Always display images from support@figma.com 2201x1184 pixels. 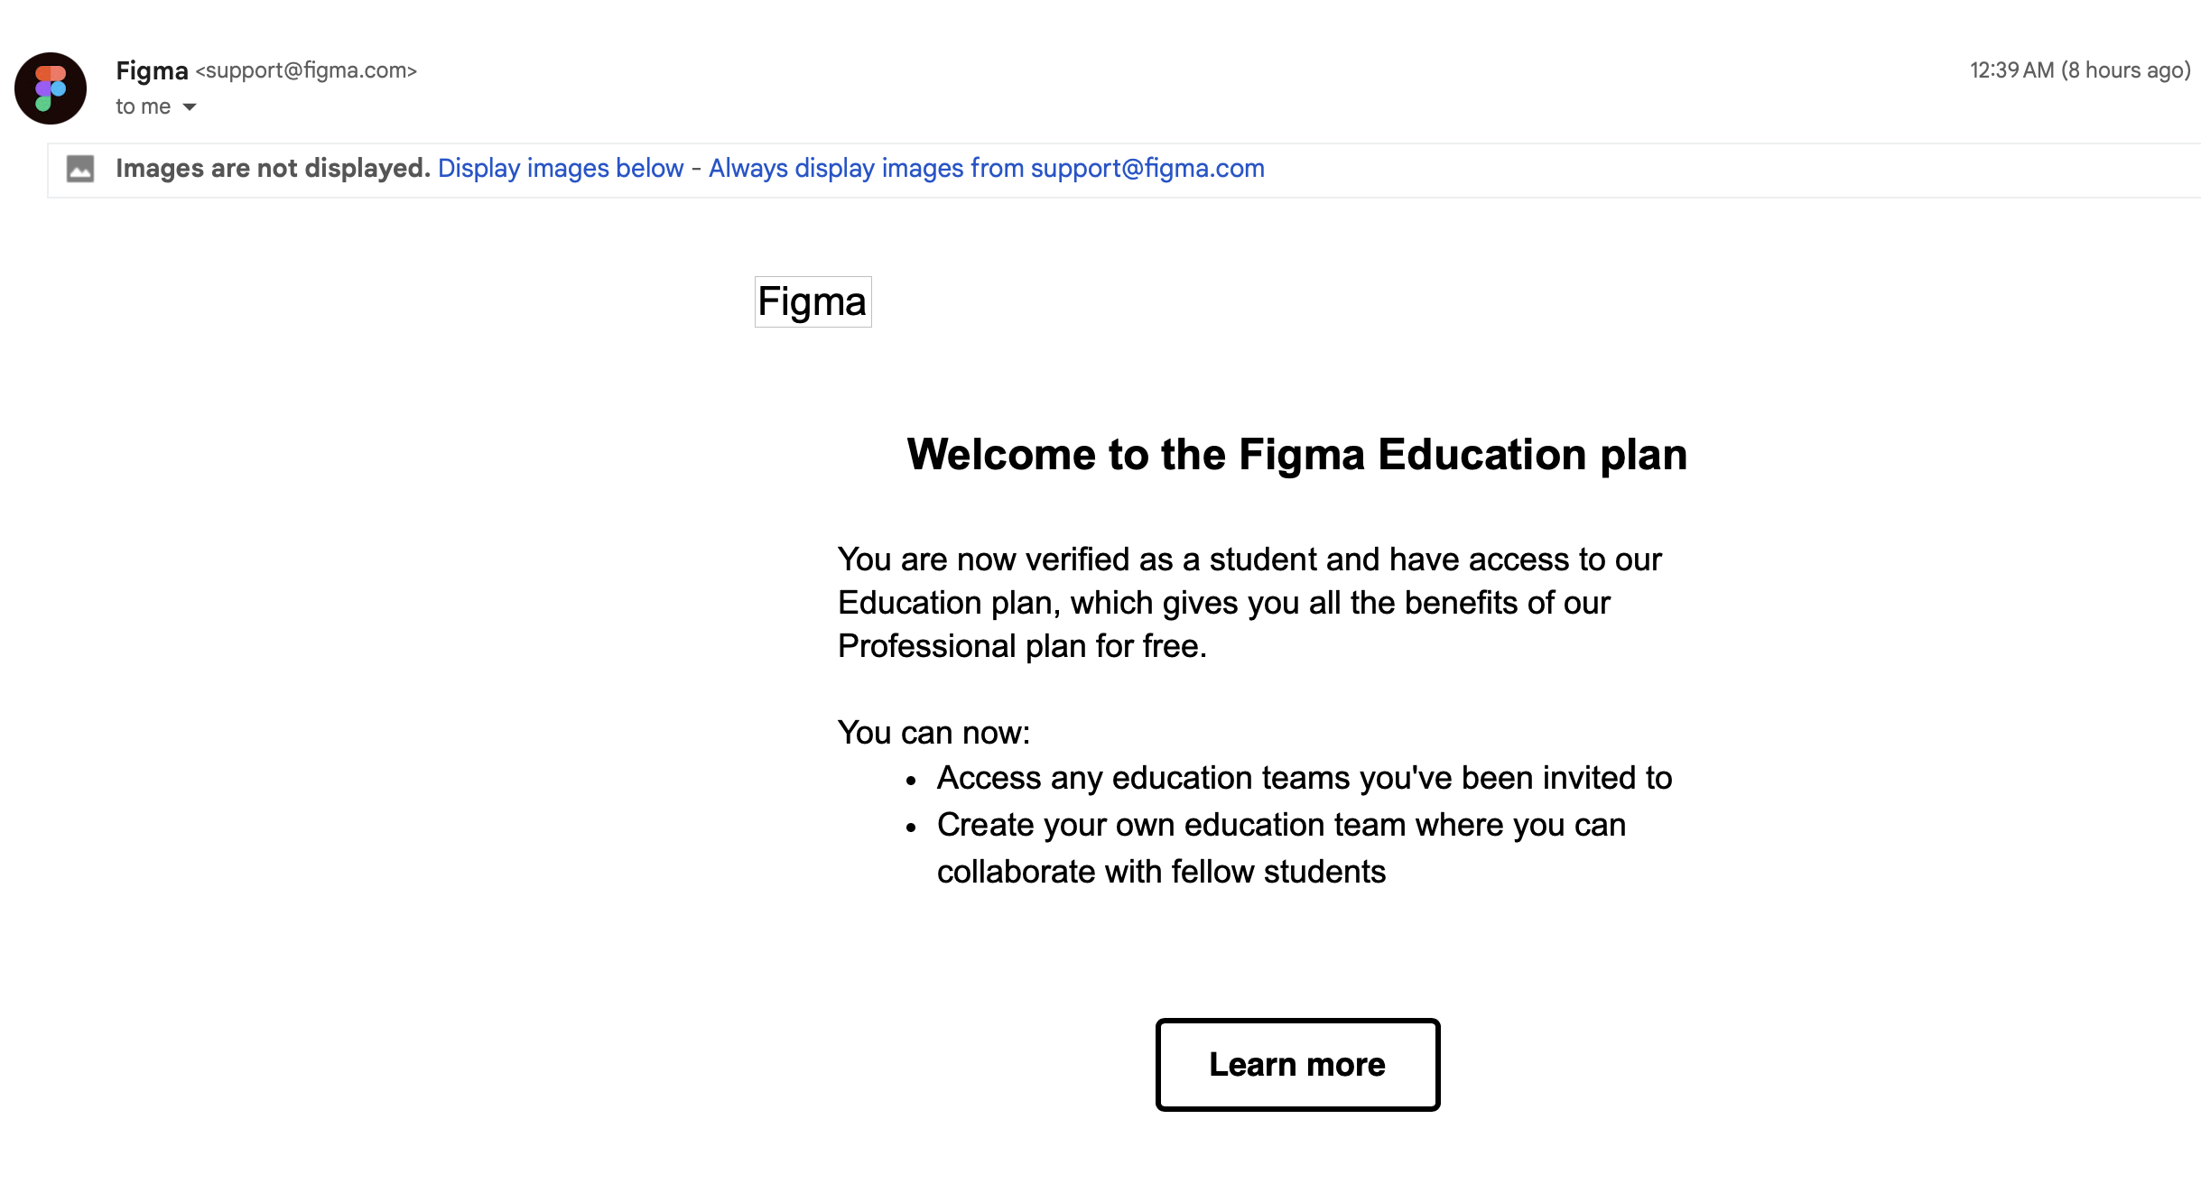point(986,169)
